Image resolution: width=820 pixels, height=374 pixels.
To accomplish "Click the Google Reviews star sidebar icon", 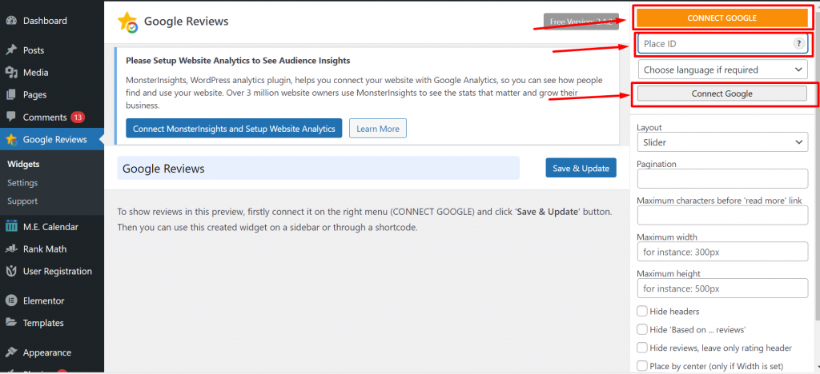I will (x=11, y=140).
